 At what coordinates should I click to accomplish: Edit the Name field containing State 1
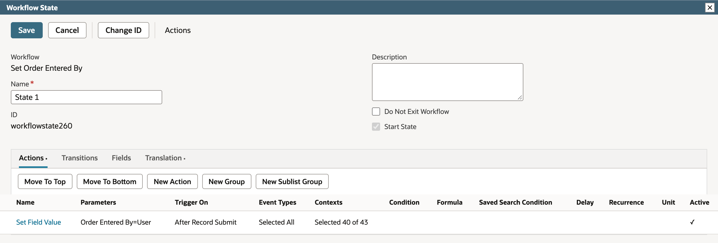click(87, 97)
